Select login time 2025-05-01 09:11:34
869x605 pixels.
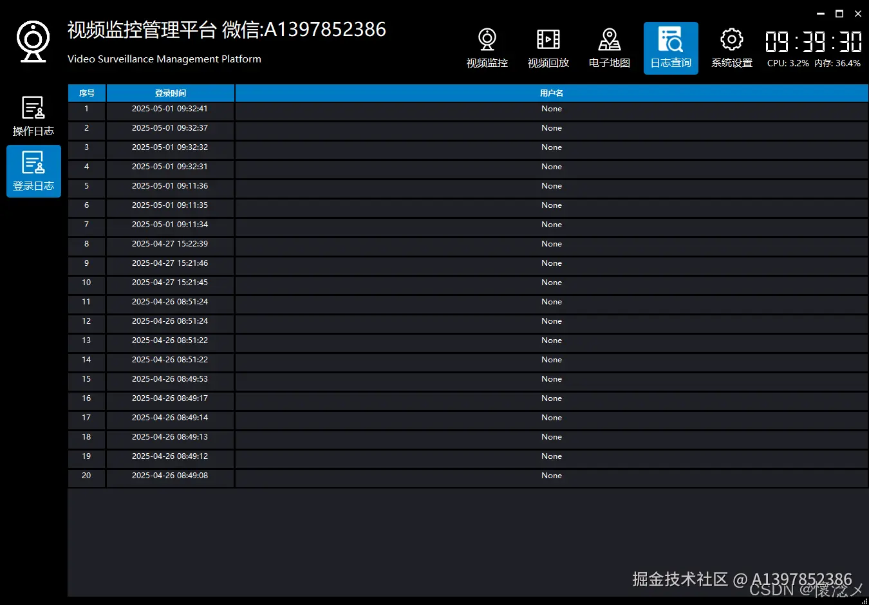tap(170, 225)
